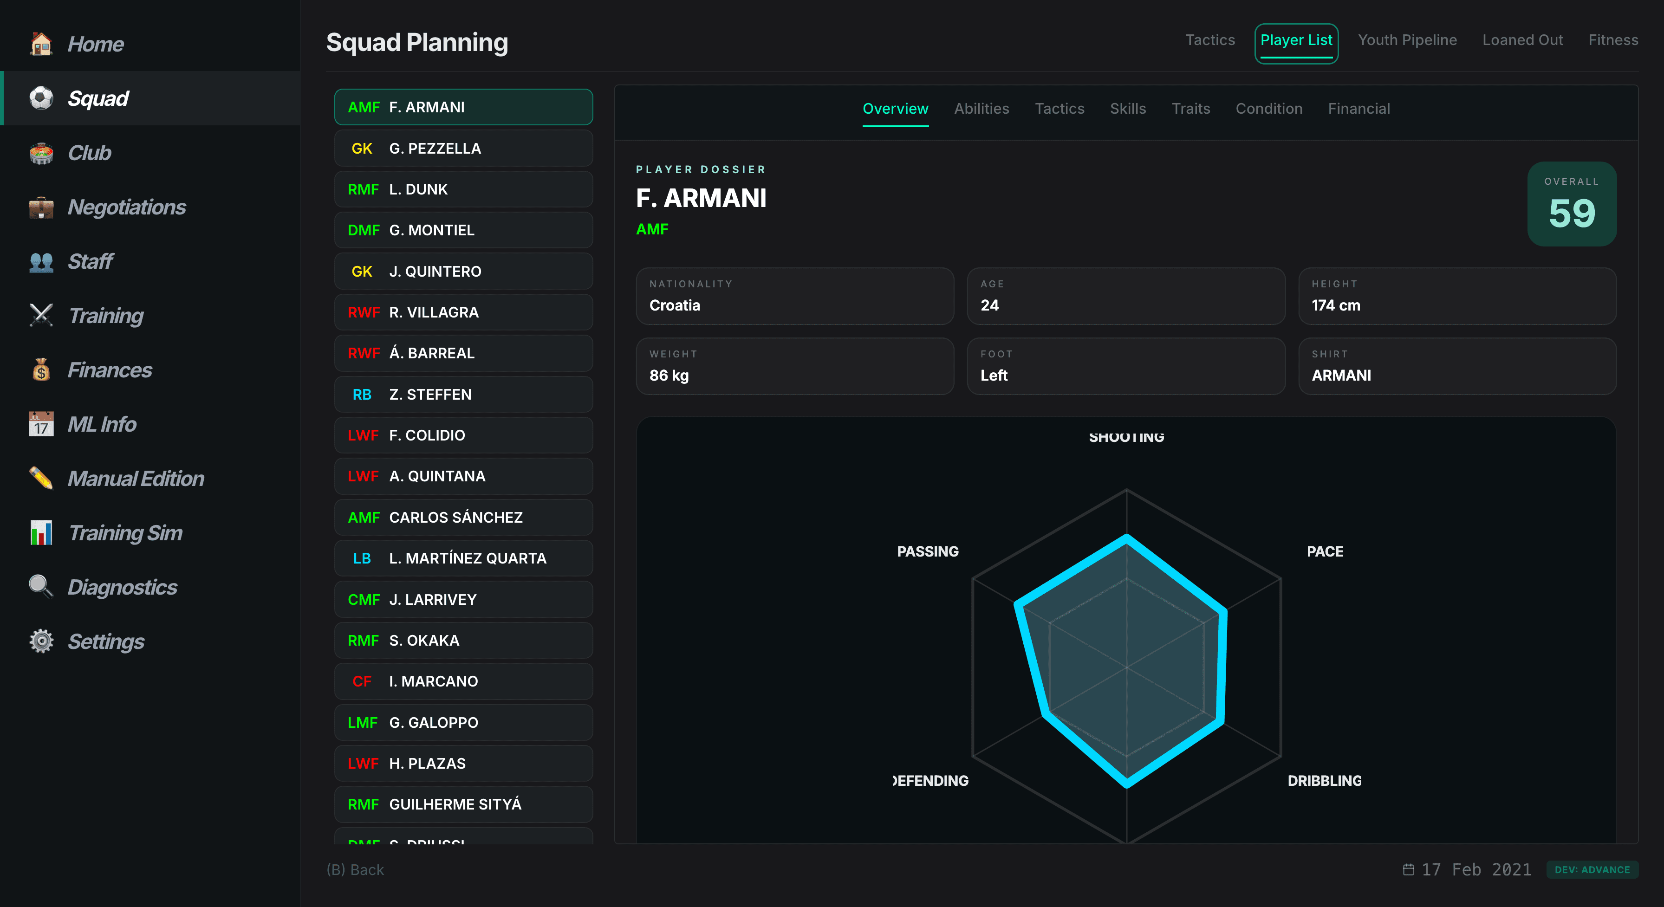Click the 17 Feb 2021 date
1664x907 pixels.
pyautogui.click(x=1476, y=869)
